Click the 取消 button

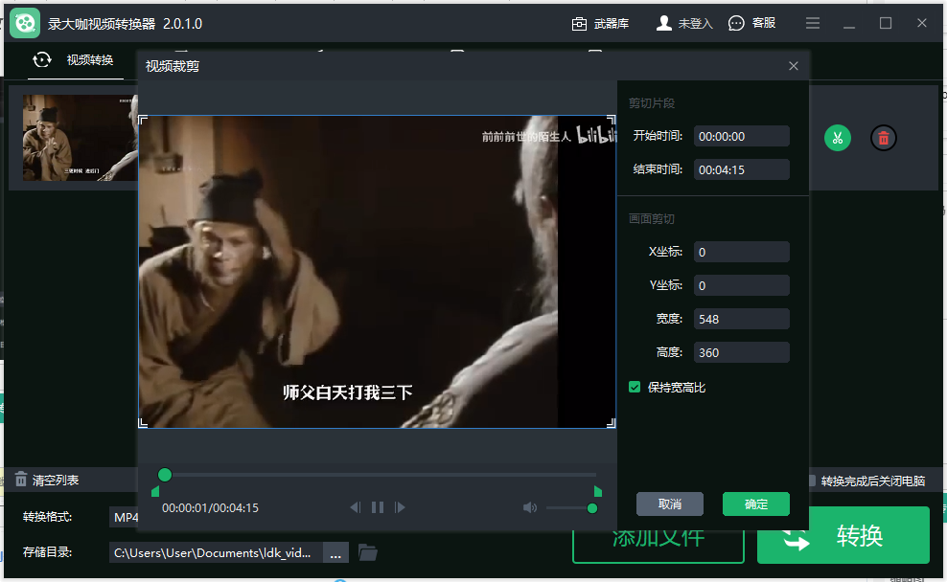[x=670, y=504]
